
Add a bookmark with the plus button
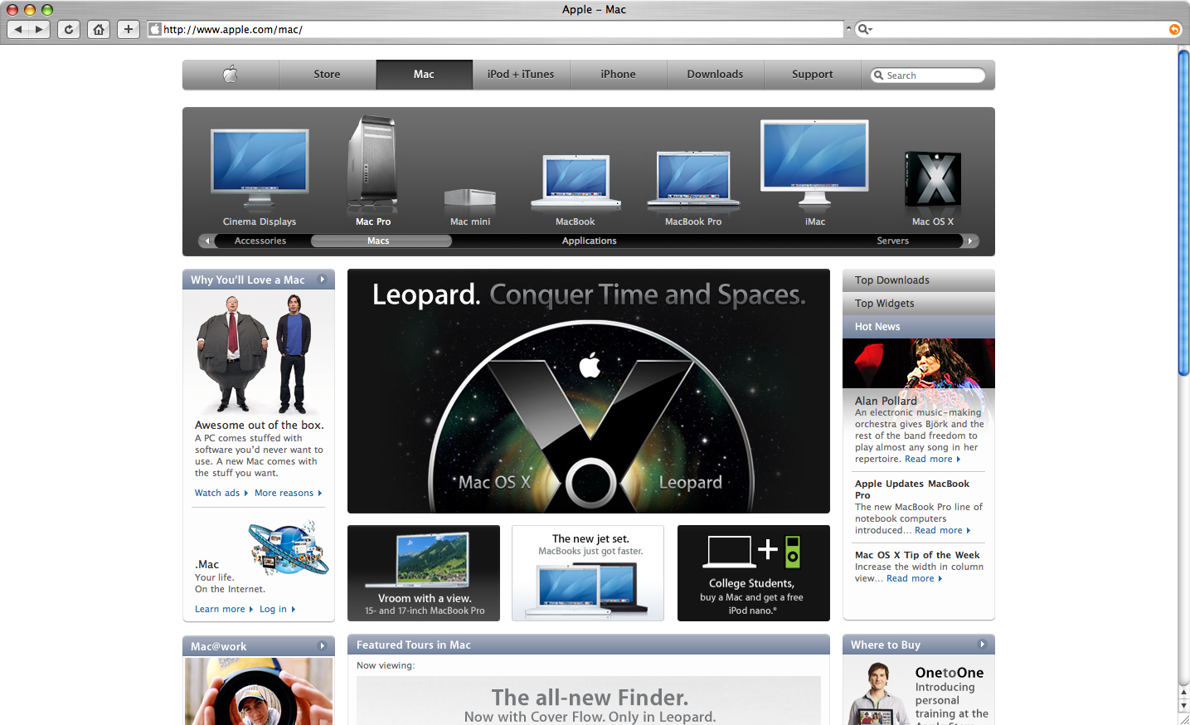(x=128, y=29)
